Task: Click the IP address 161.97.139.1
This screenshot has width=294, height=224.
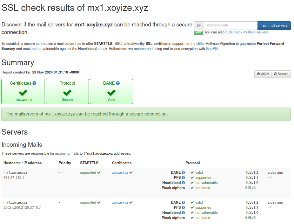Action: 14,178
